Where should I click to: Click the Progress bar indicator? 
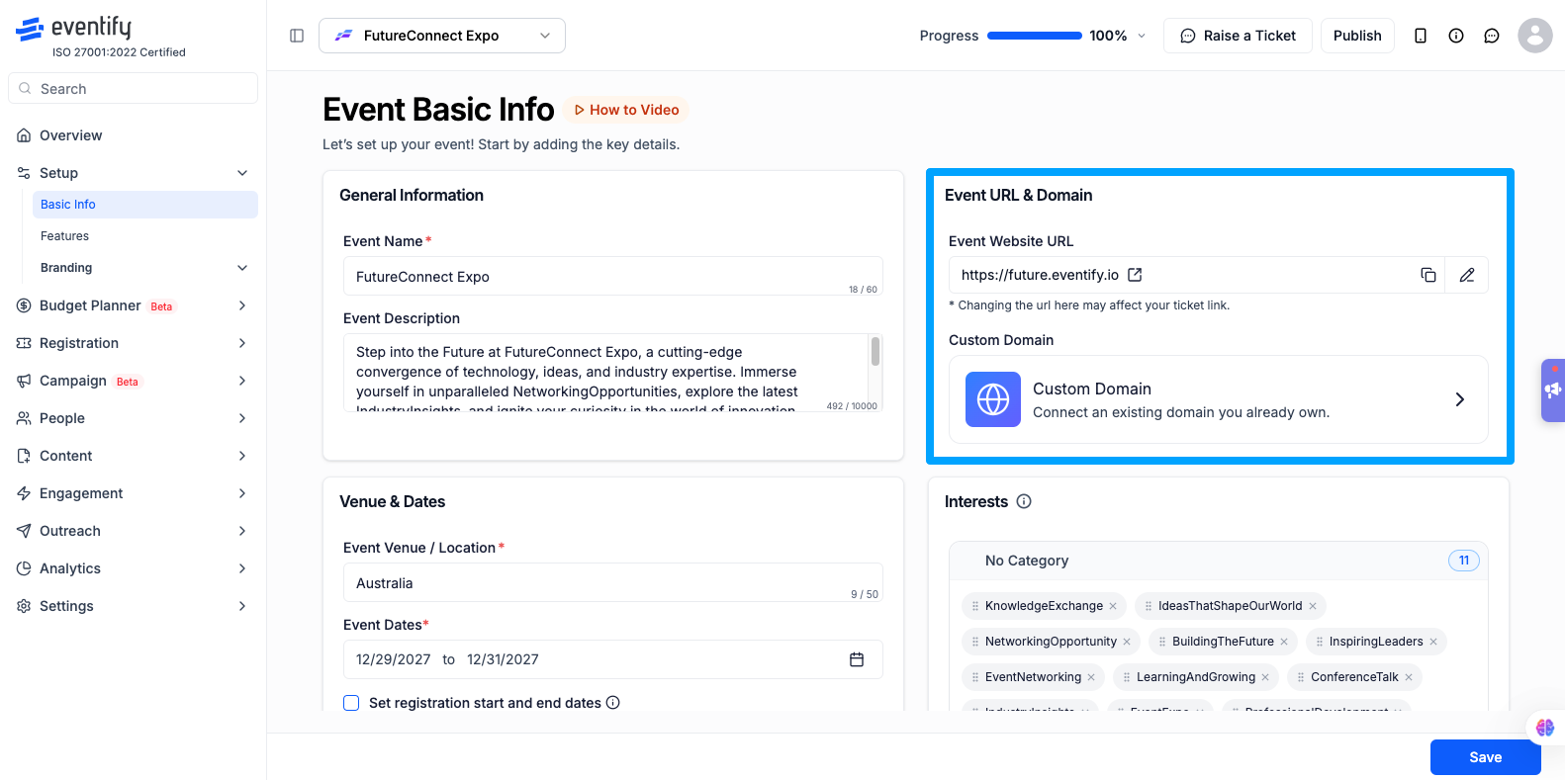(1034, 36)
